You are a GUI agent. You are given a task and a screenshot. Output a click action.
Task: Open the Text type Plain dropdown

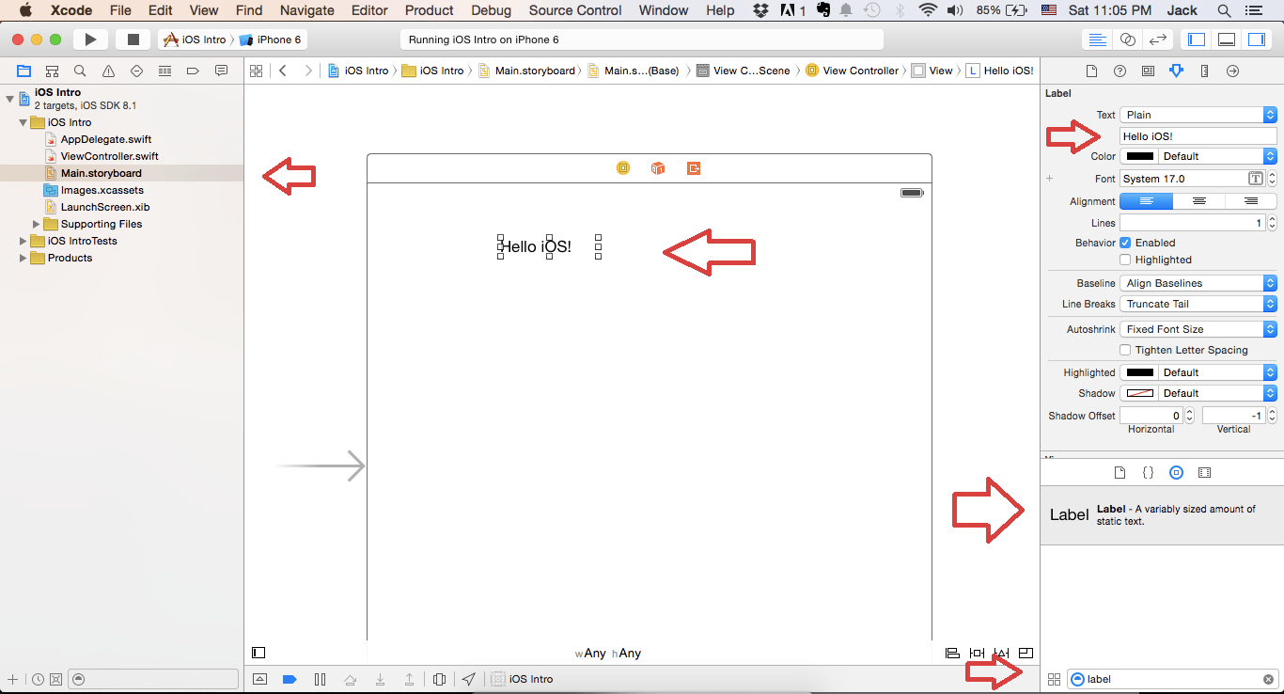click(x=1198, y=115)
